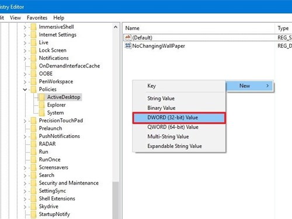Click the Search folder icon
This screenshot has height=219, width=292.
[34, 175]
